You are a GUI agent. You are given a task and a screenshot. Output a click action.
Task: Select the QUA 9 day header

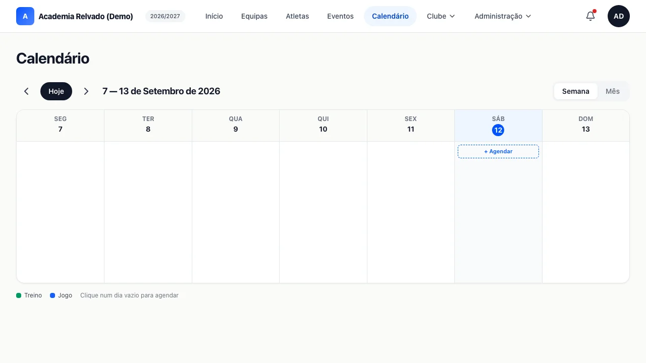point(236,125)
